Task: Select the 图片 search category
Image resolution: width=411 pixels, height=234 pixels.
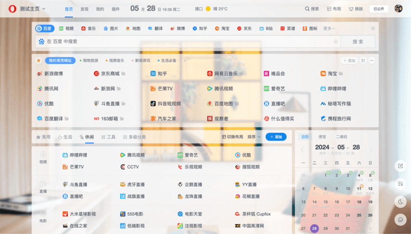Action: (111, 29)
